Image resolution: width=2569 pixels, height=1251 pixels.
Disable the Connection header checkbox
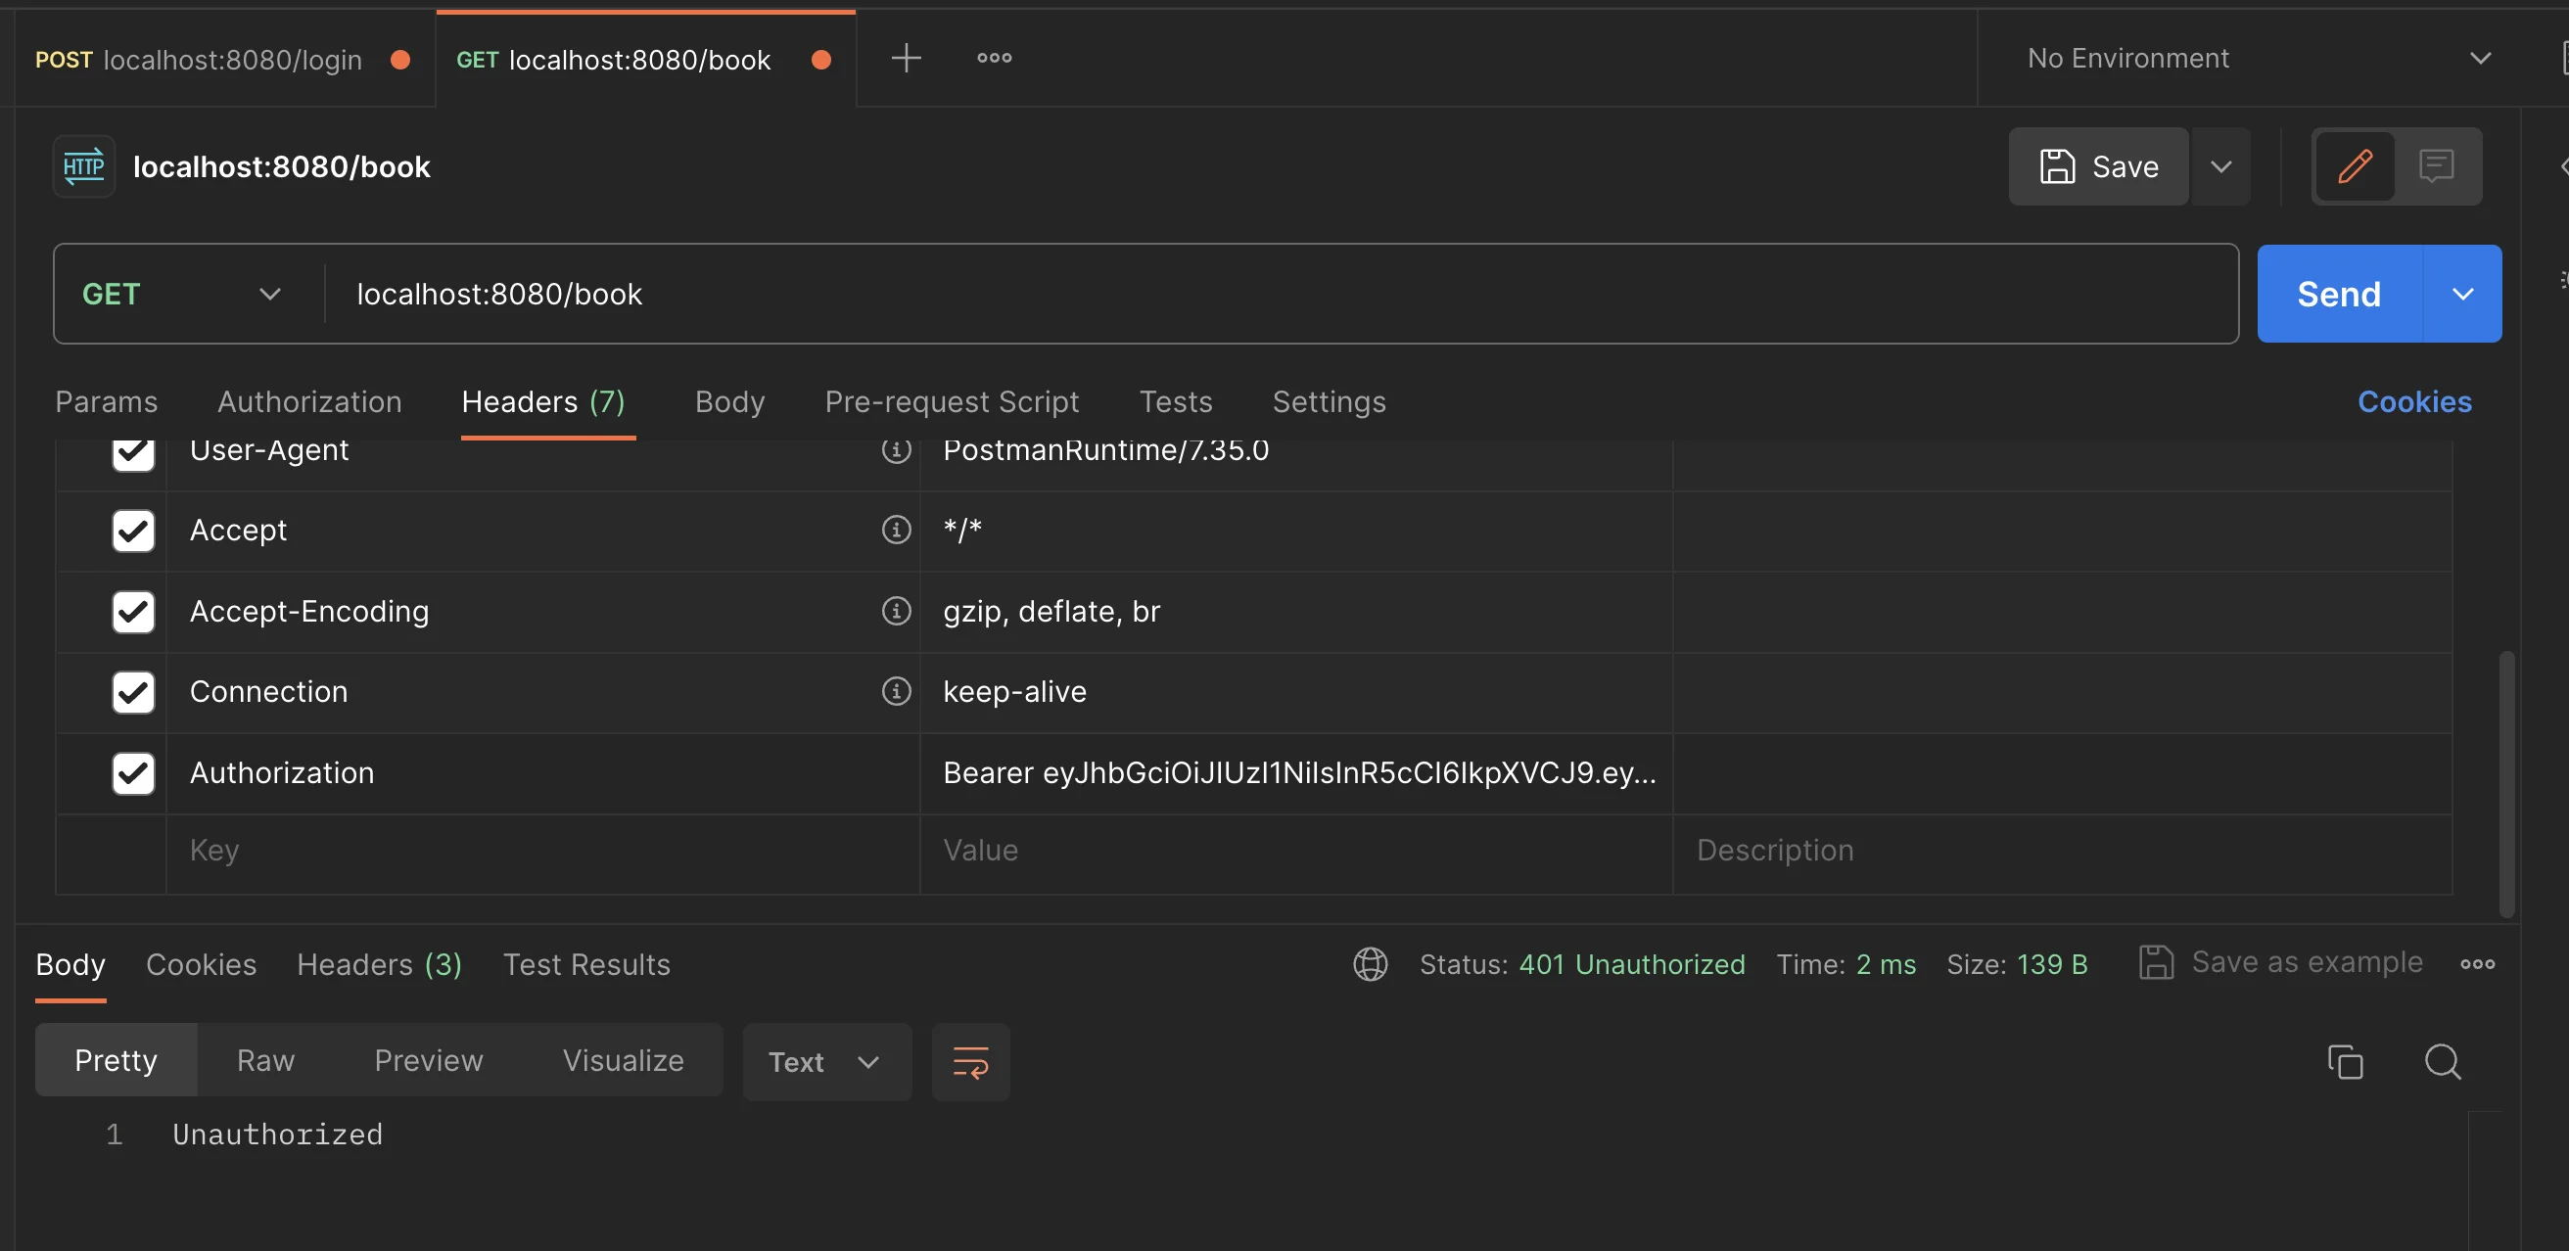click(132, 692)
